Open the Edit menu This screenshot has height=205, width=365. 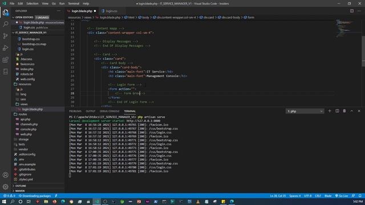[x=21, y=3]
